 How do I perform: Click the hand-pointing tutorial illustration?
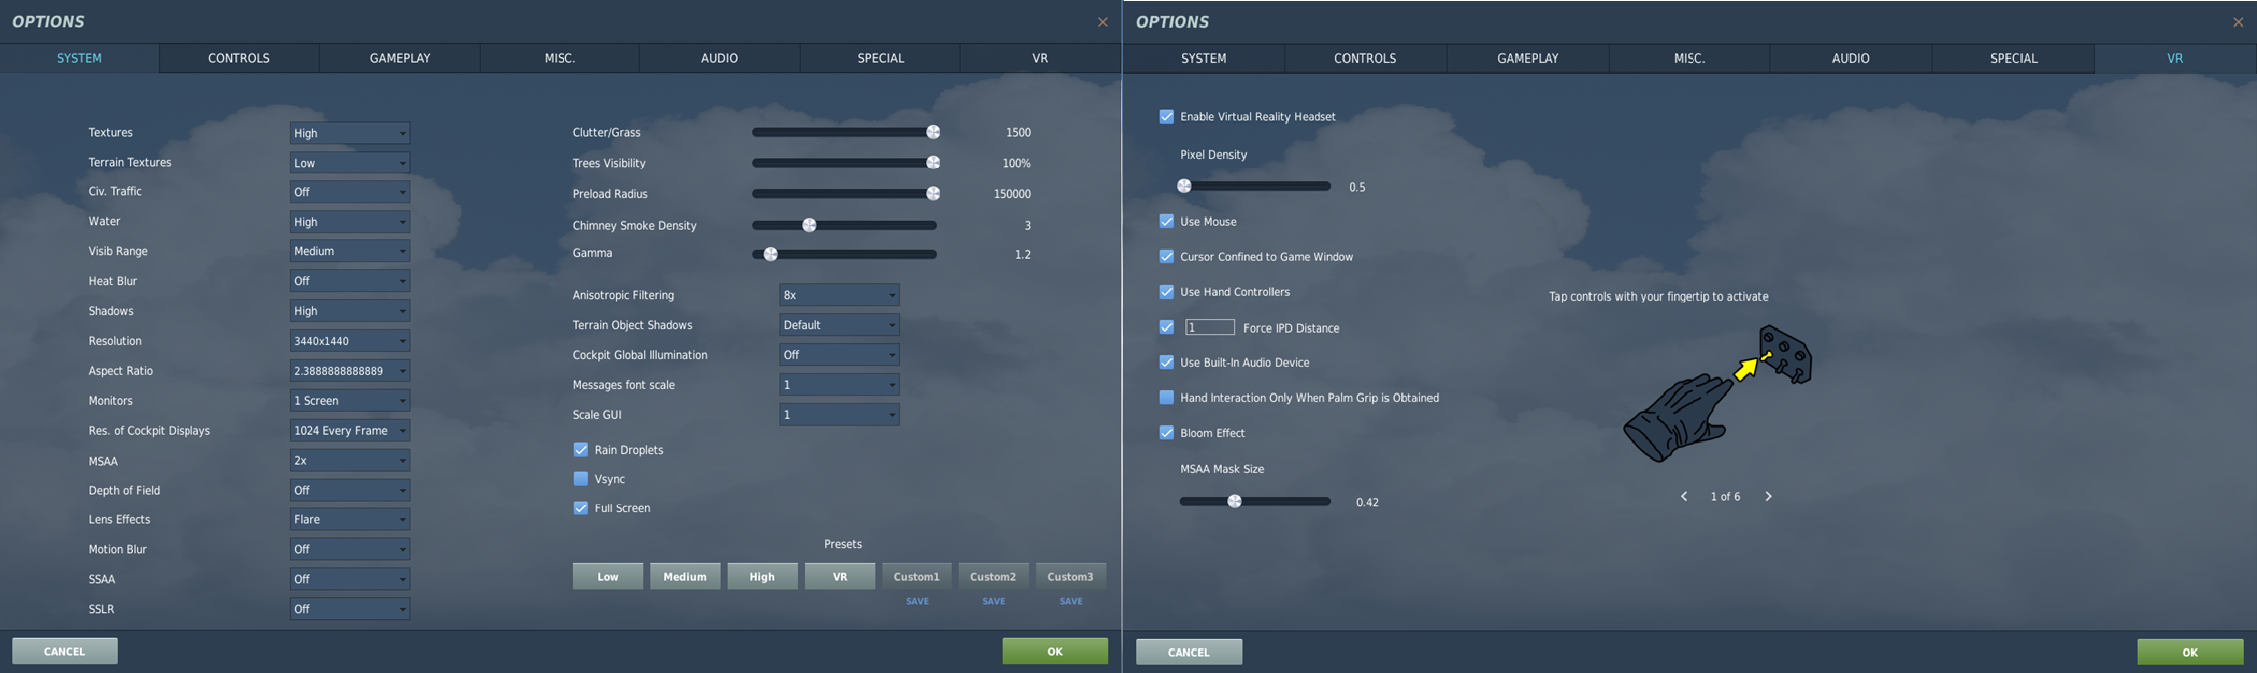pyautogui.click(x=1717, y=393)
